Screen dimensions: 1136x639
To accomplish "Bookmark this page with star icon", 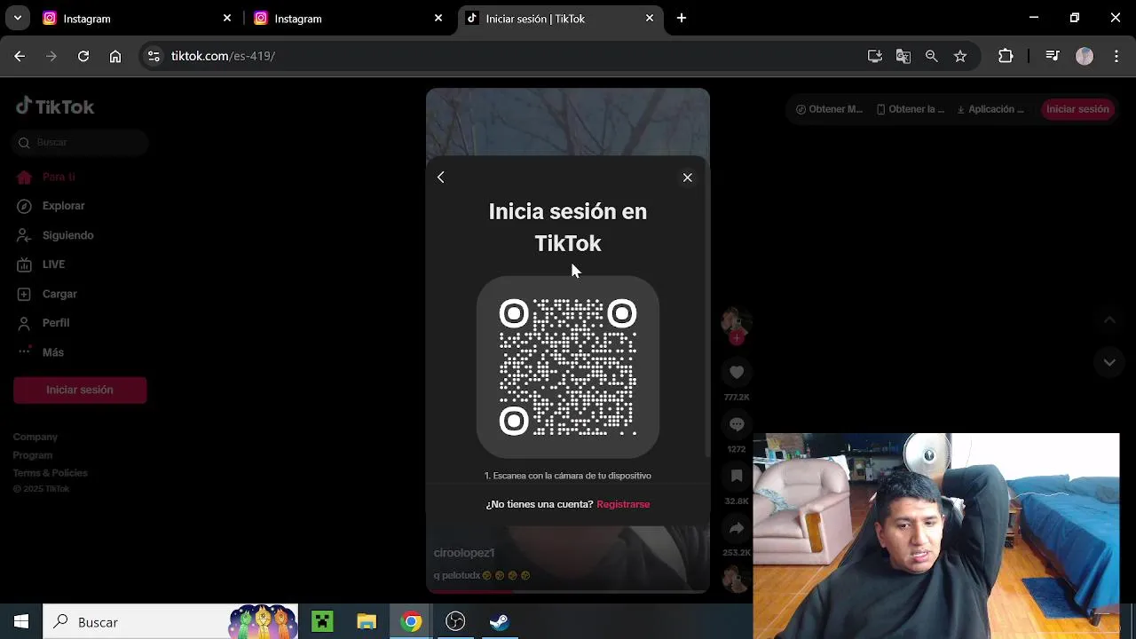I will click(960, 56).
